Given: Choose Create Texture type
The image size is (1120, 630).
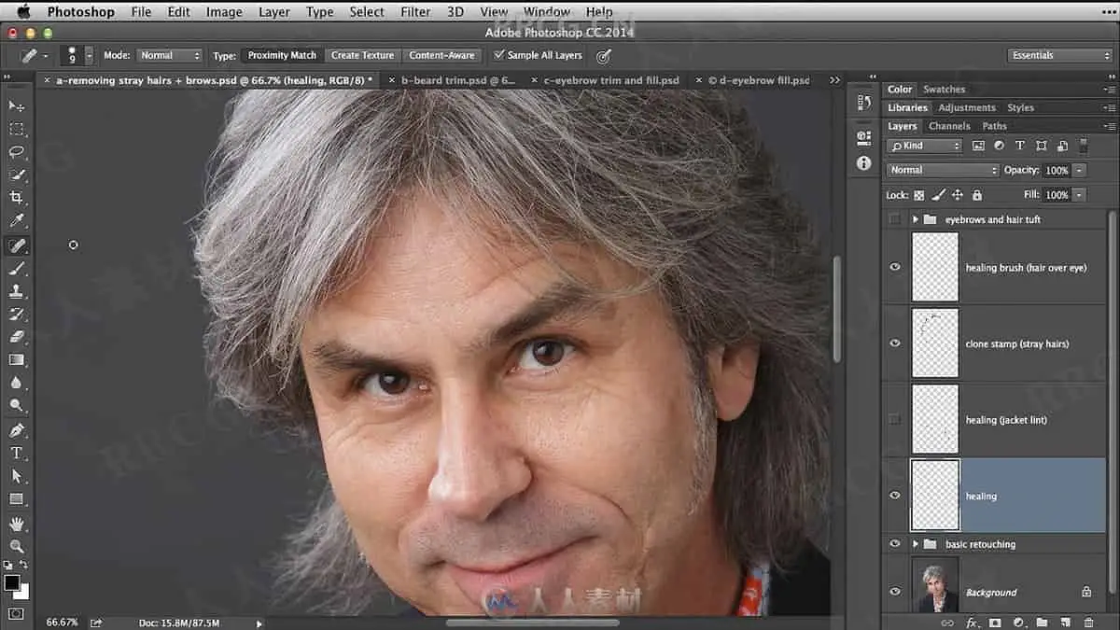Looking at the screenshot, I should point(362,55).
